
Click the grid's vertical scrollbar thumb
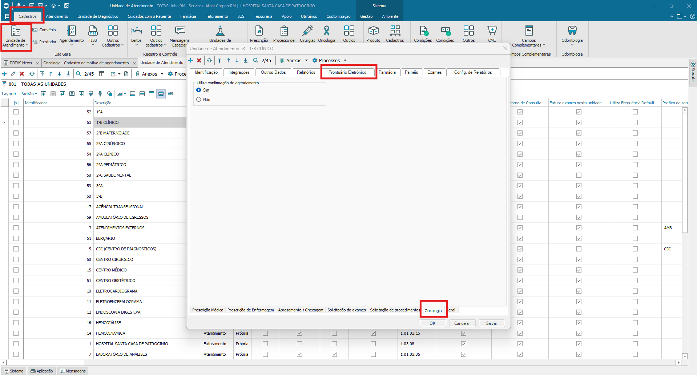pyautogui.click(x=685, y=173)
